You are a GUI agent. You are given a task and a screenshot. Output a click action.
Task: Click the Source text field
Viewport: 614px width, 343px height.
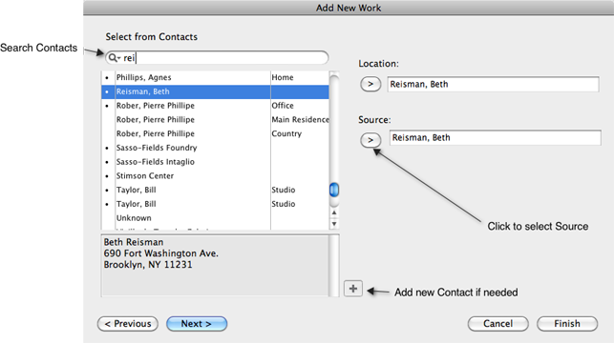[x=495, y=137]
